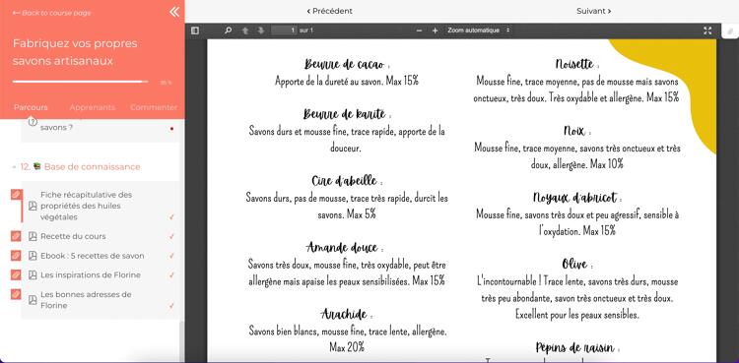Toggle the PDF viewer sidebar panel
Viewport: 739px width, 363px height.
(x=195, y=30)
